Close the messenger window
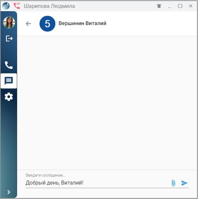The height and width of the screenshot is (199, 198). point(191,6)
